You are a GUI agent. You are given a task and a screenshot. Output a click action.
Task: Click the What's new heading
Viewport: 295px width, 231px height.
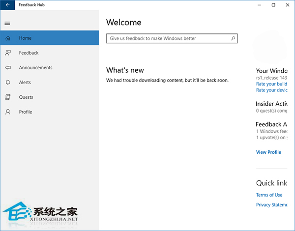coord(125,70)
